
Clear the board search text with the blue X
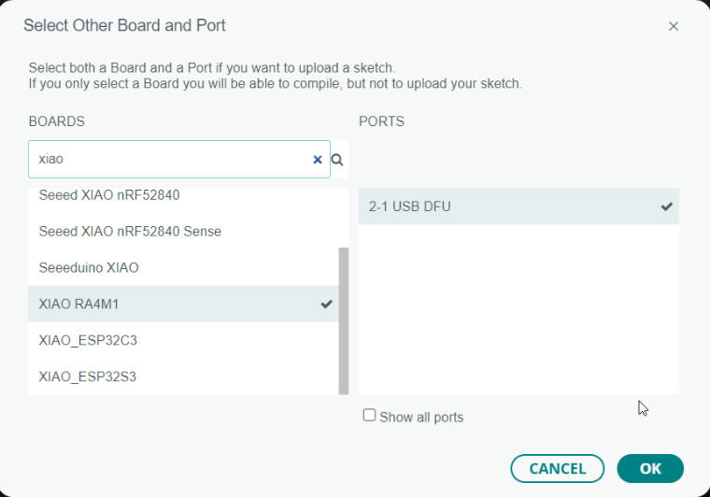[318, 160]
